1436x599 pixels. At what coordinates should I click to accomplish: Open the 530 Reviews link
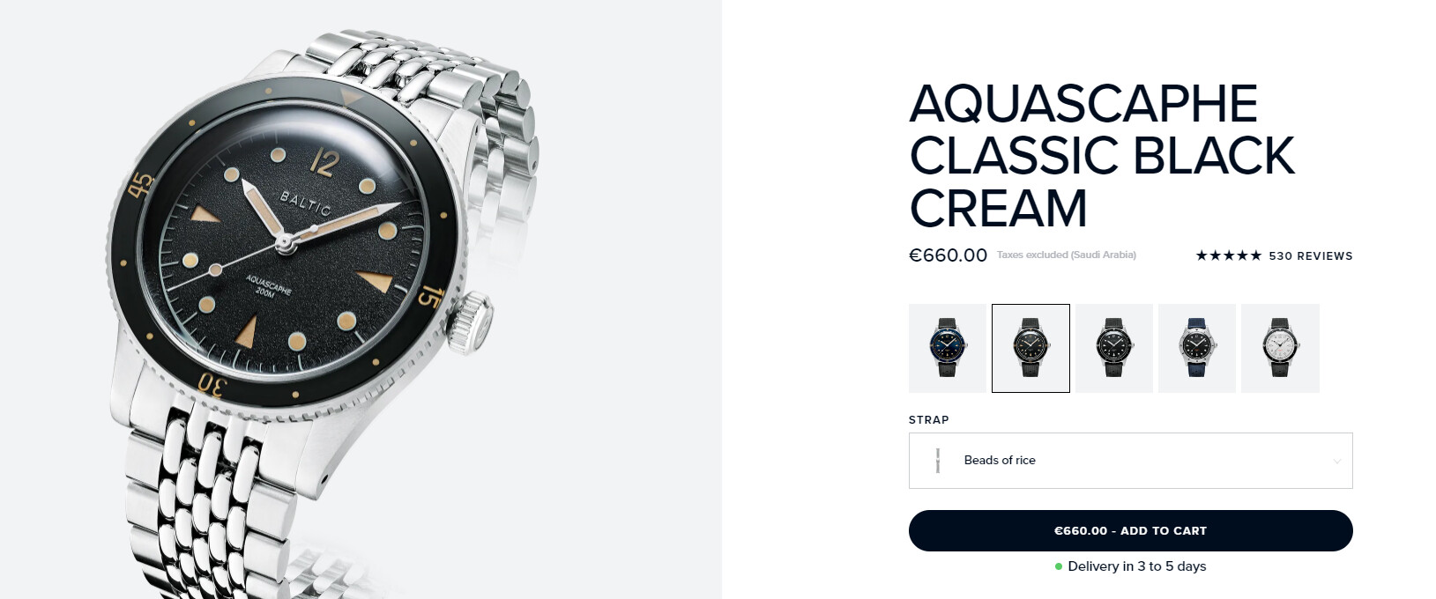click(1311, 256)
